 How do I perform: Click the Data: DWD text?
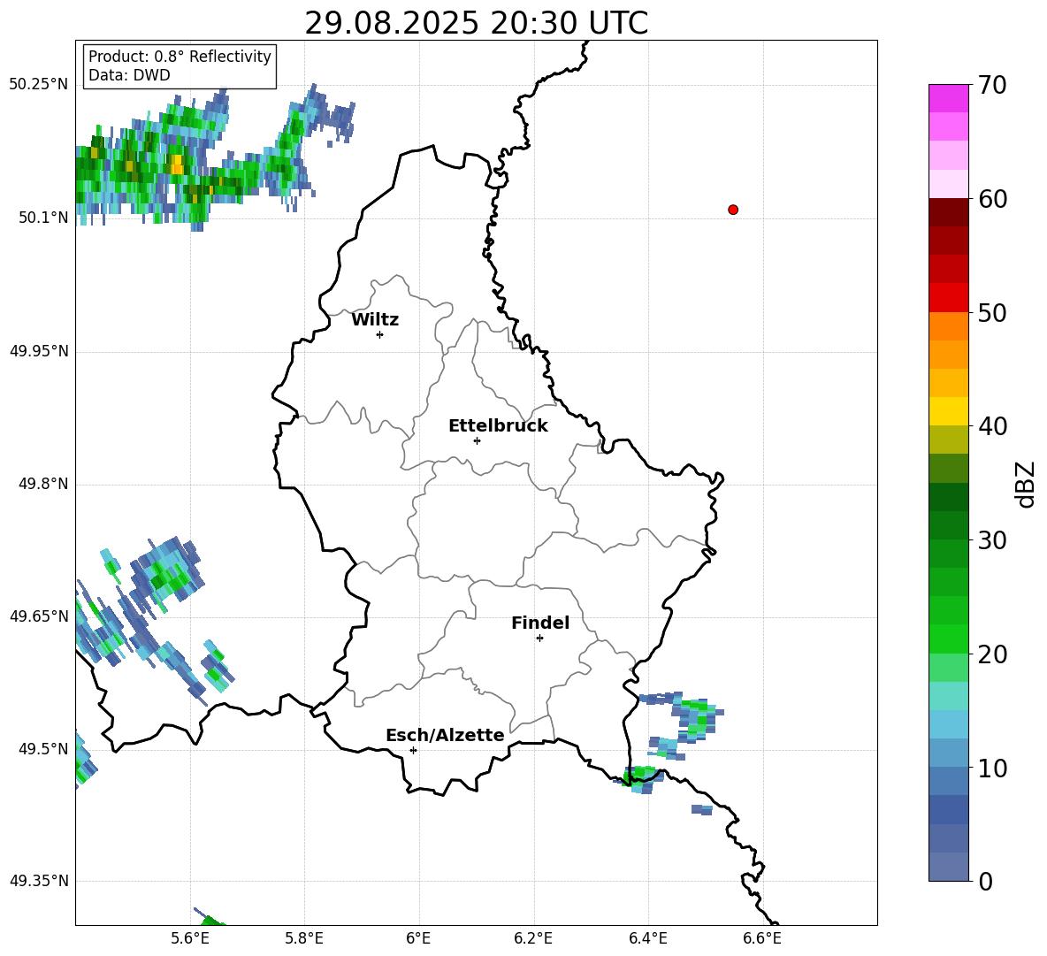(x=129, y=75)
